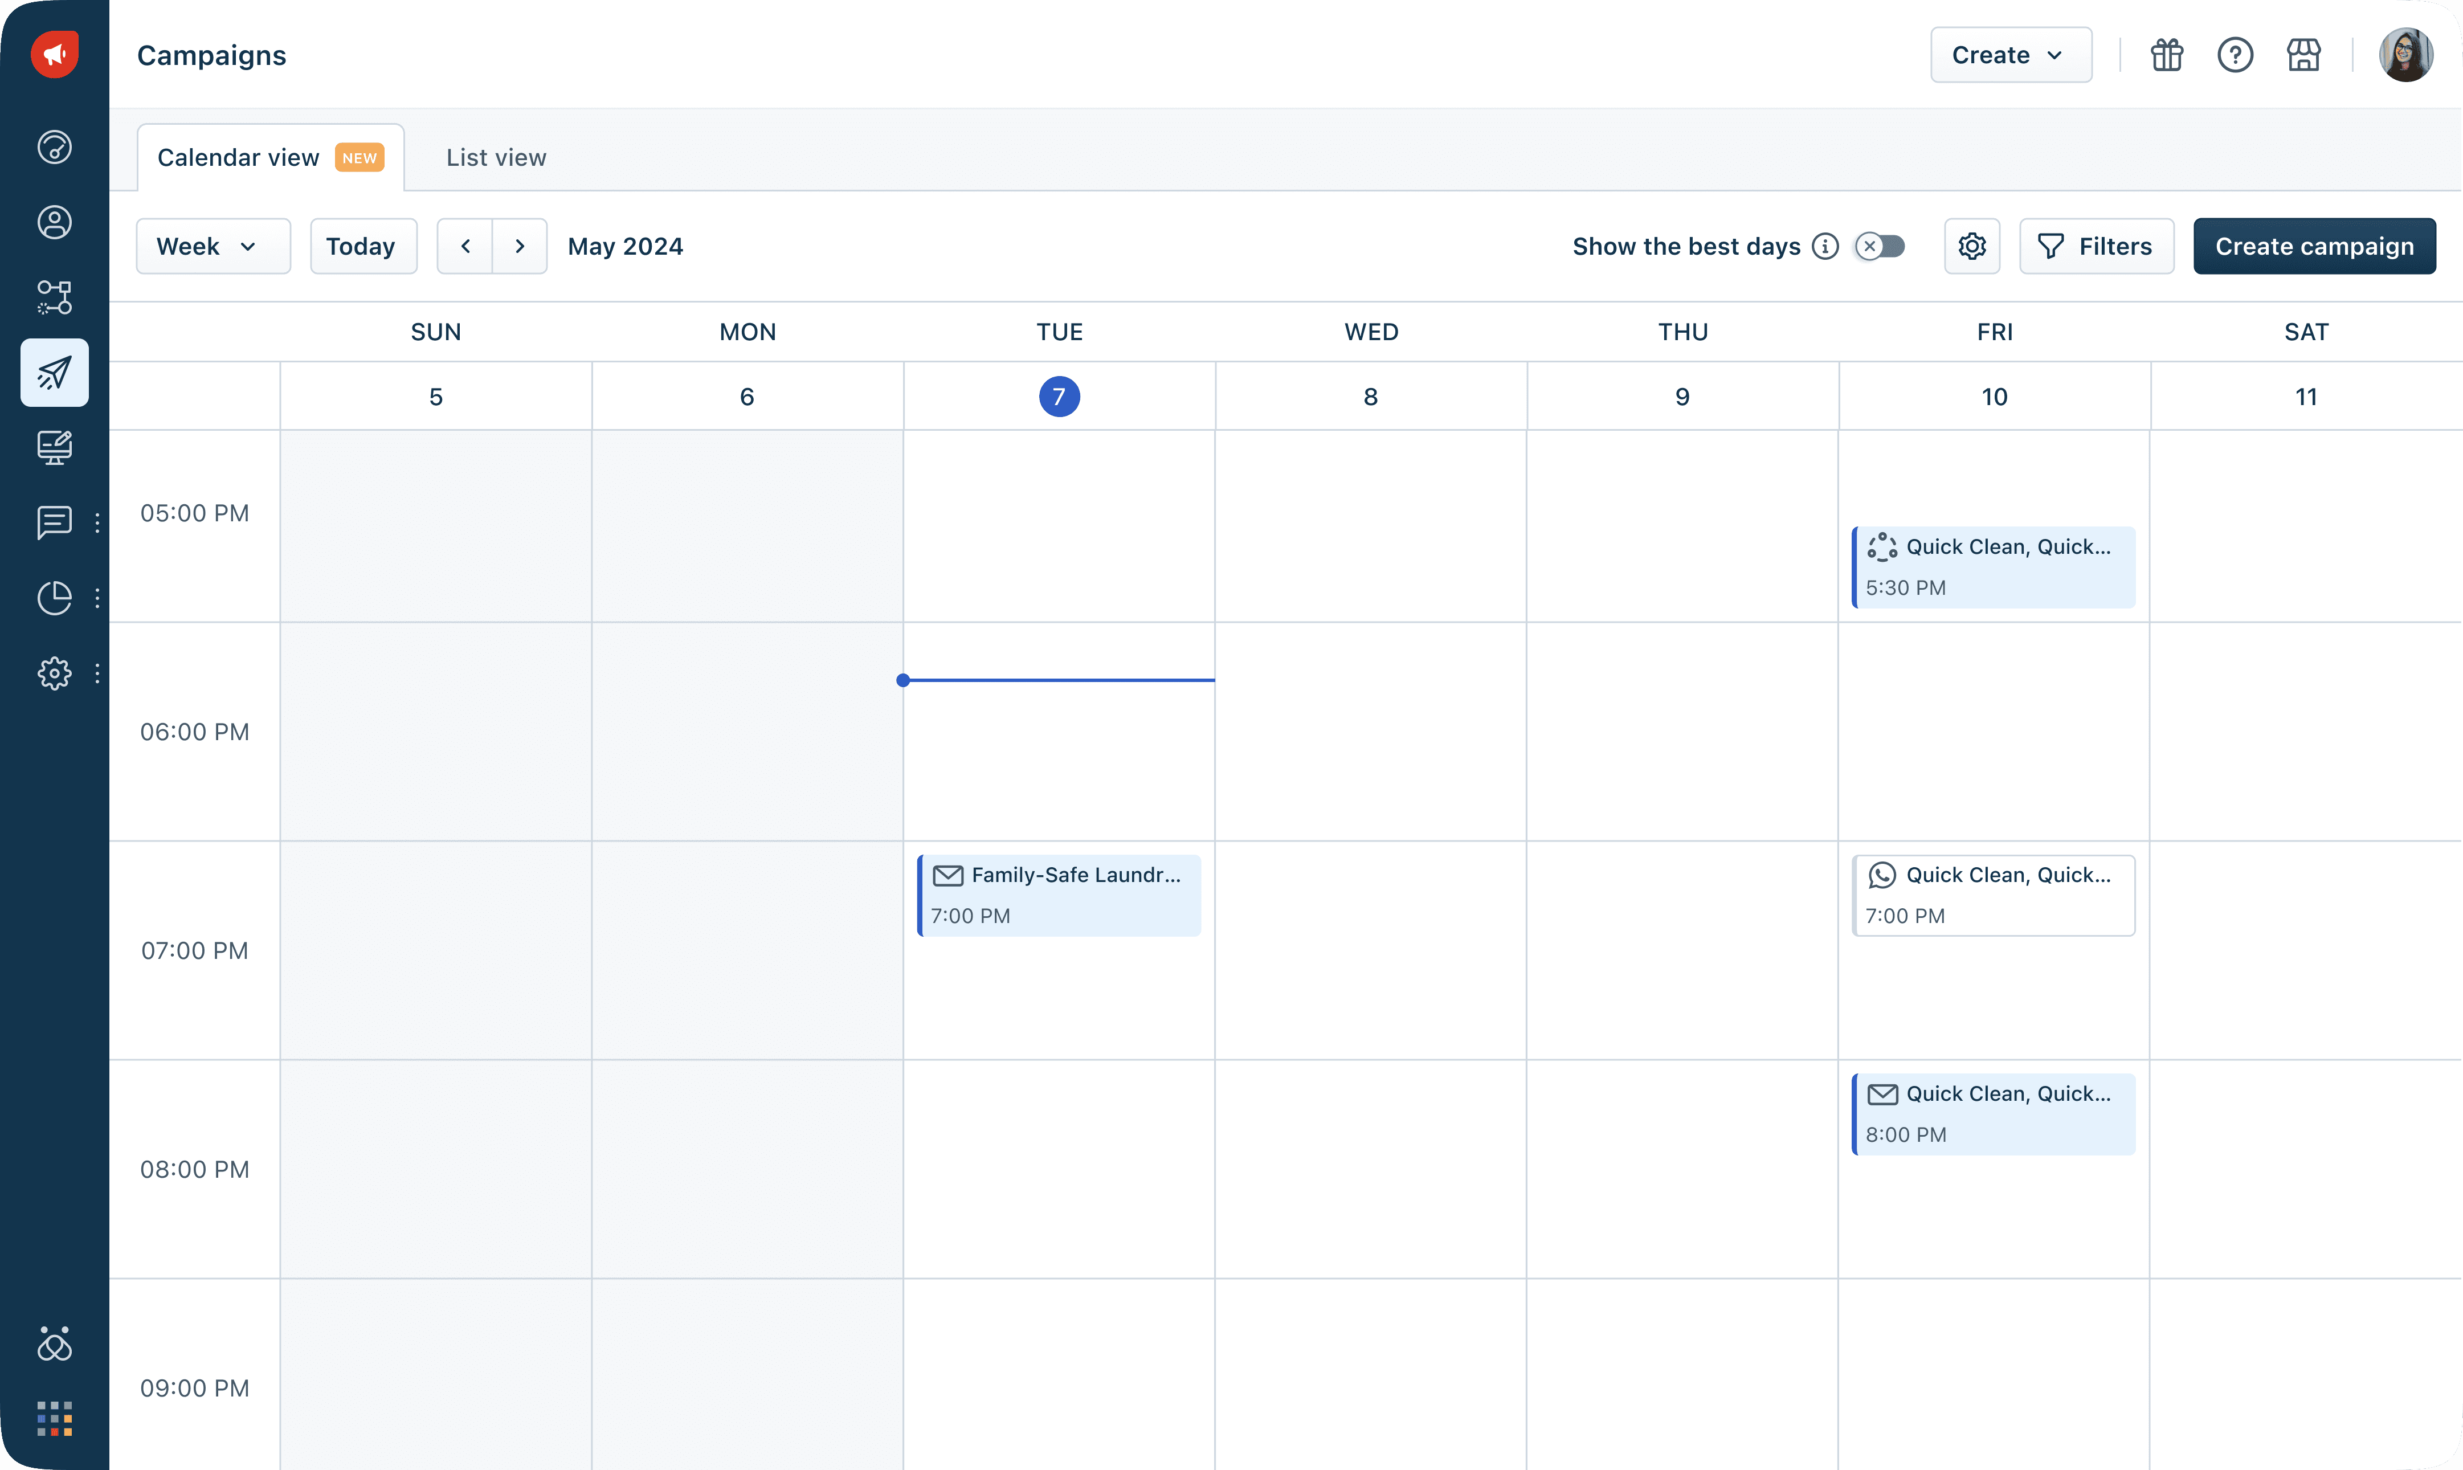Open the marketplace store icon

pos(2302,55)
